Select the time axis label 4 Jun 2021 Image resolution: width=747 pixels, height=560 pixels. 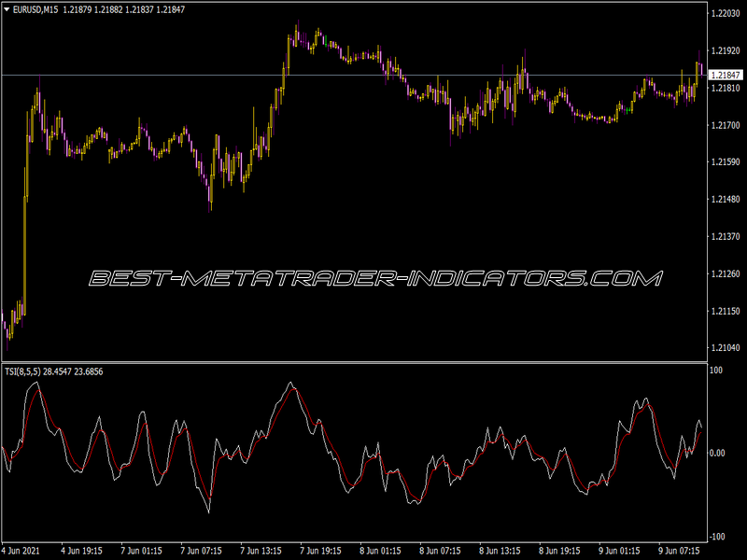21,551
